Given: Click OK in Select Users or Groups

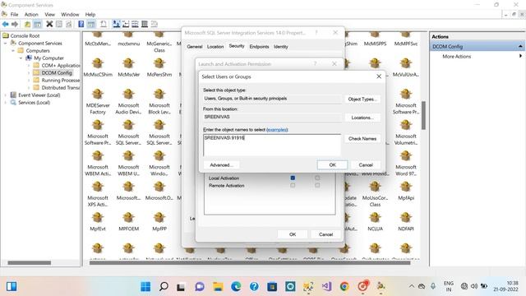Looking at the screenshot, I should click(x=332, y=164).
